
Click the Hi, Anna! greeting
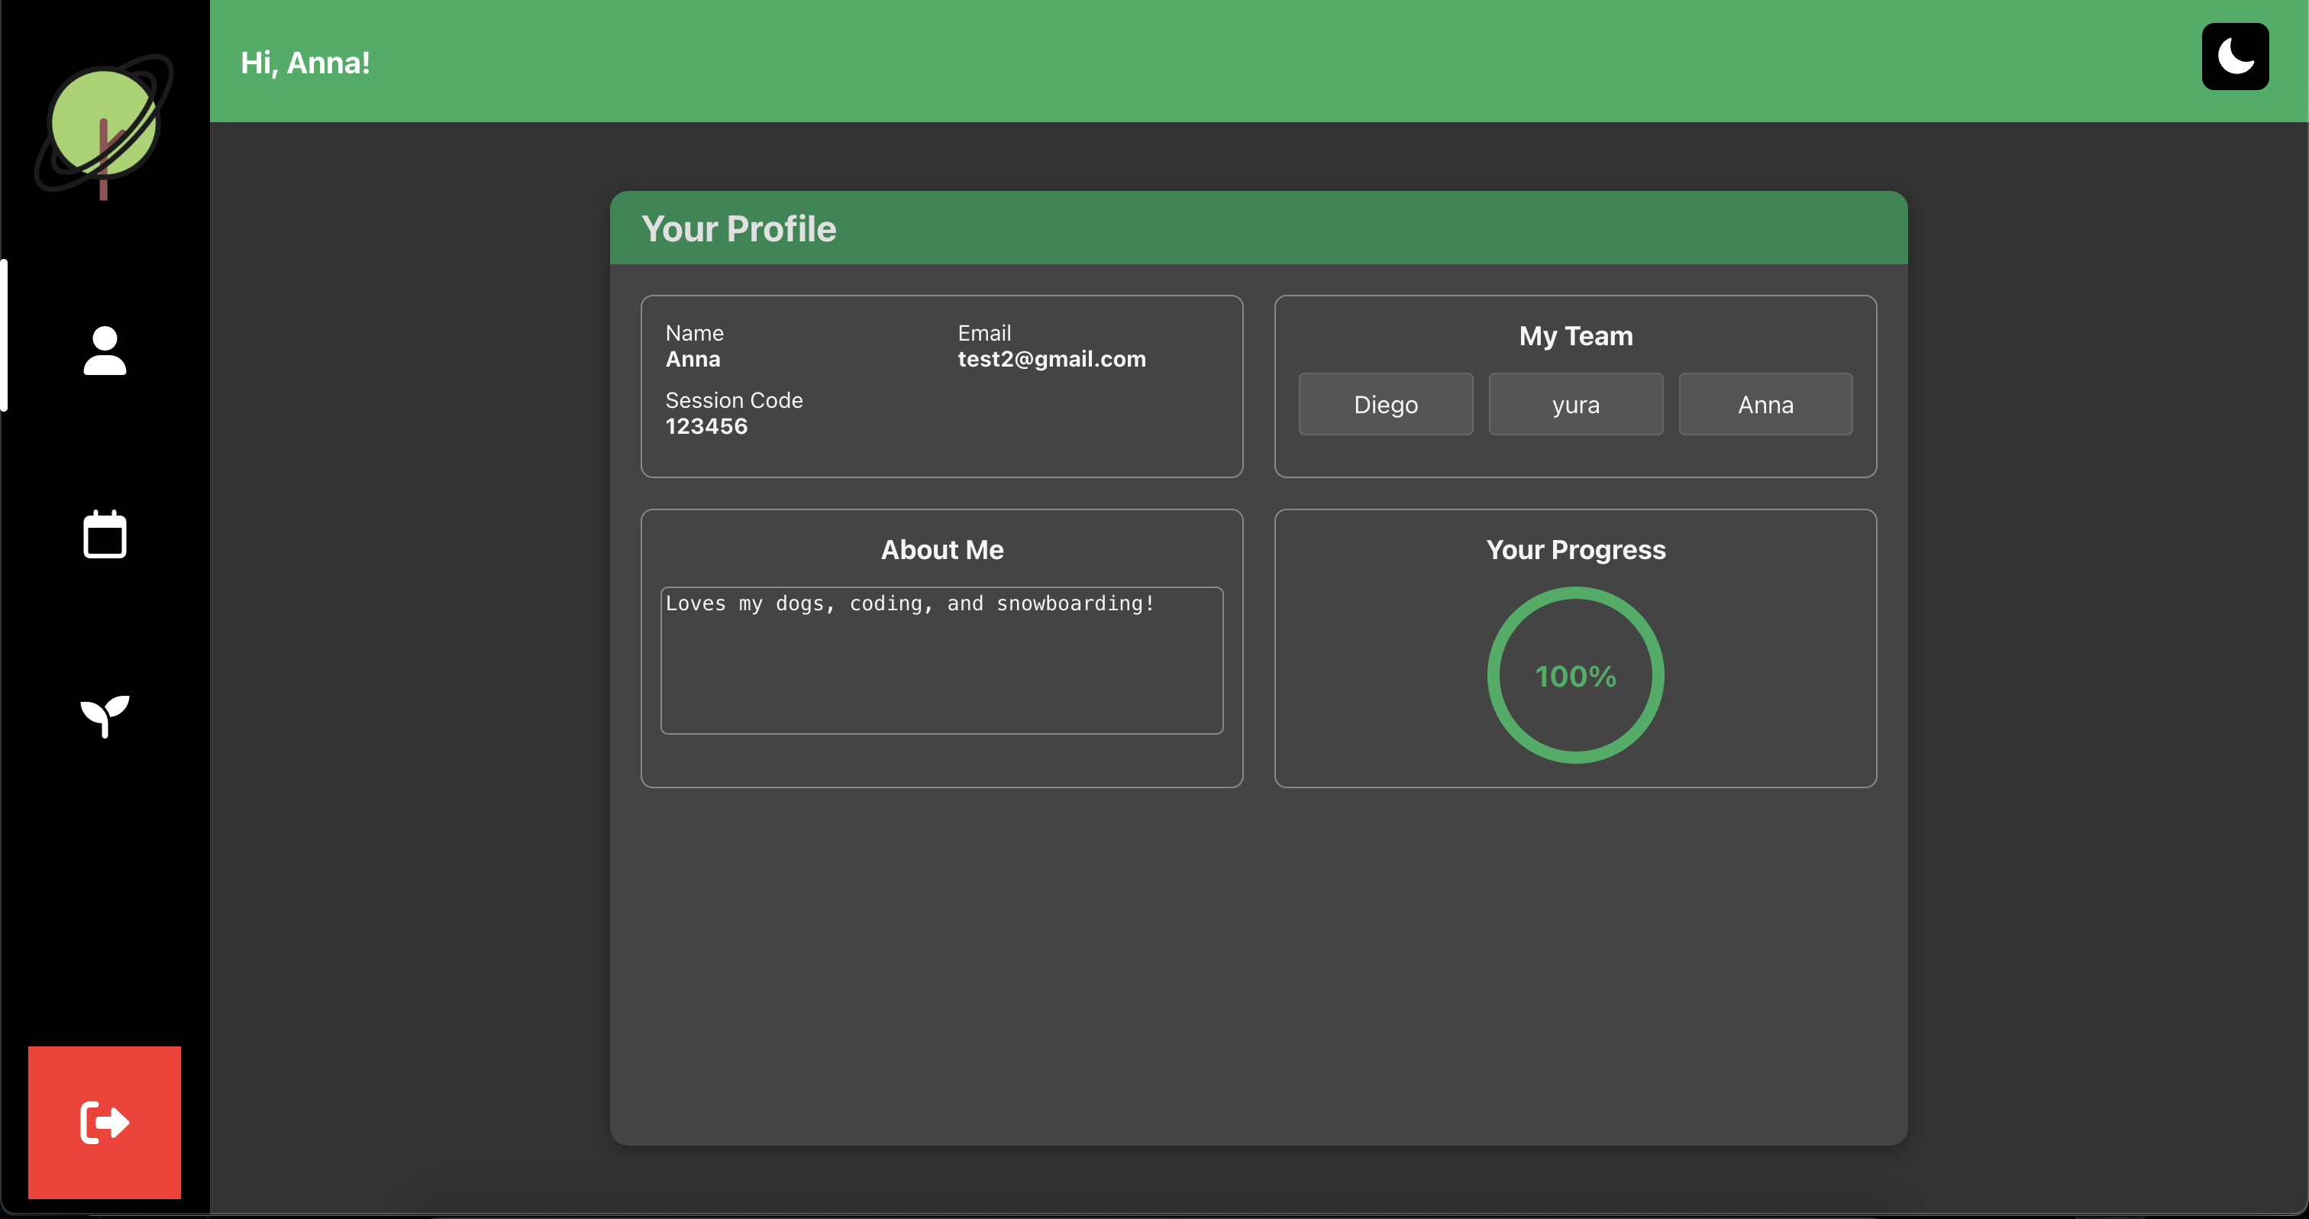tap(305, 63)
